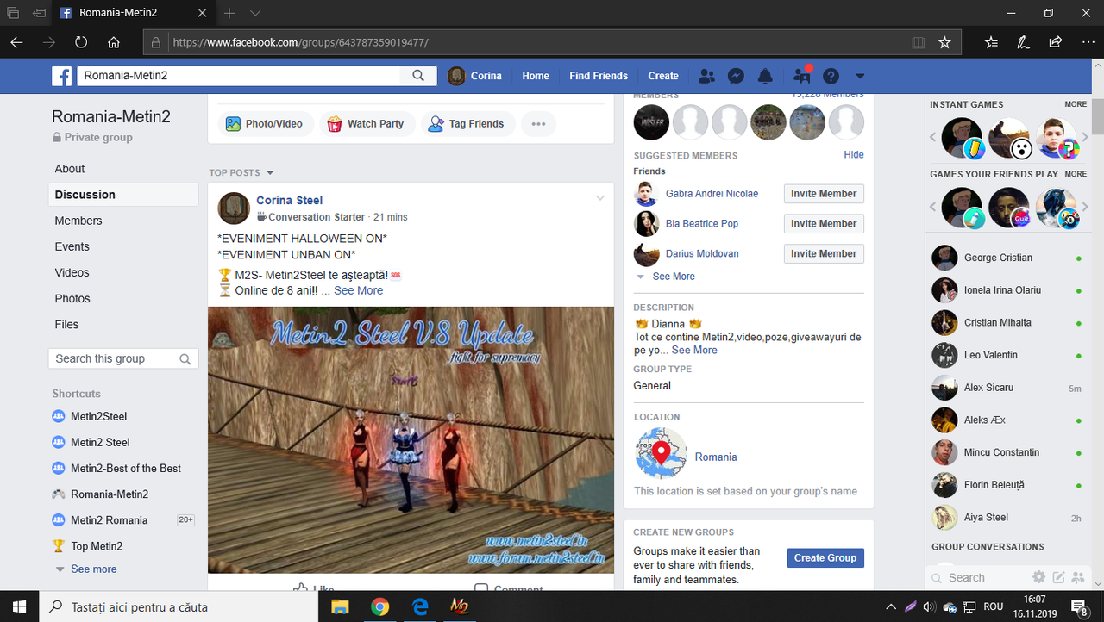Expand See More in the post text
Viewport: 1104px width, 622px height.
pos(358,290)
